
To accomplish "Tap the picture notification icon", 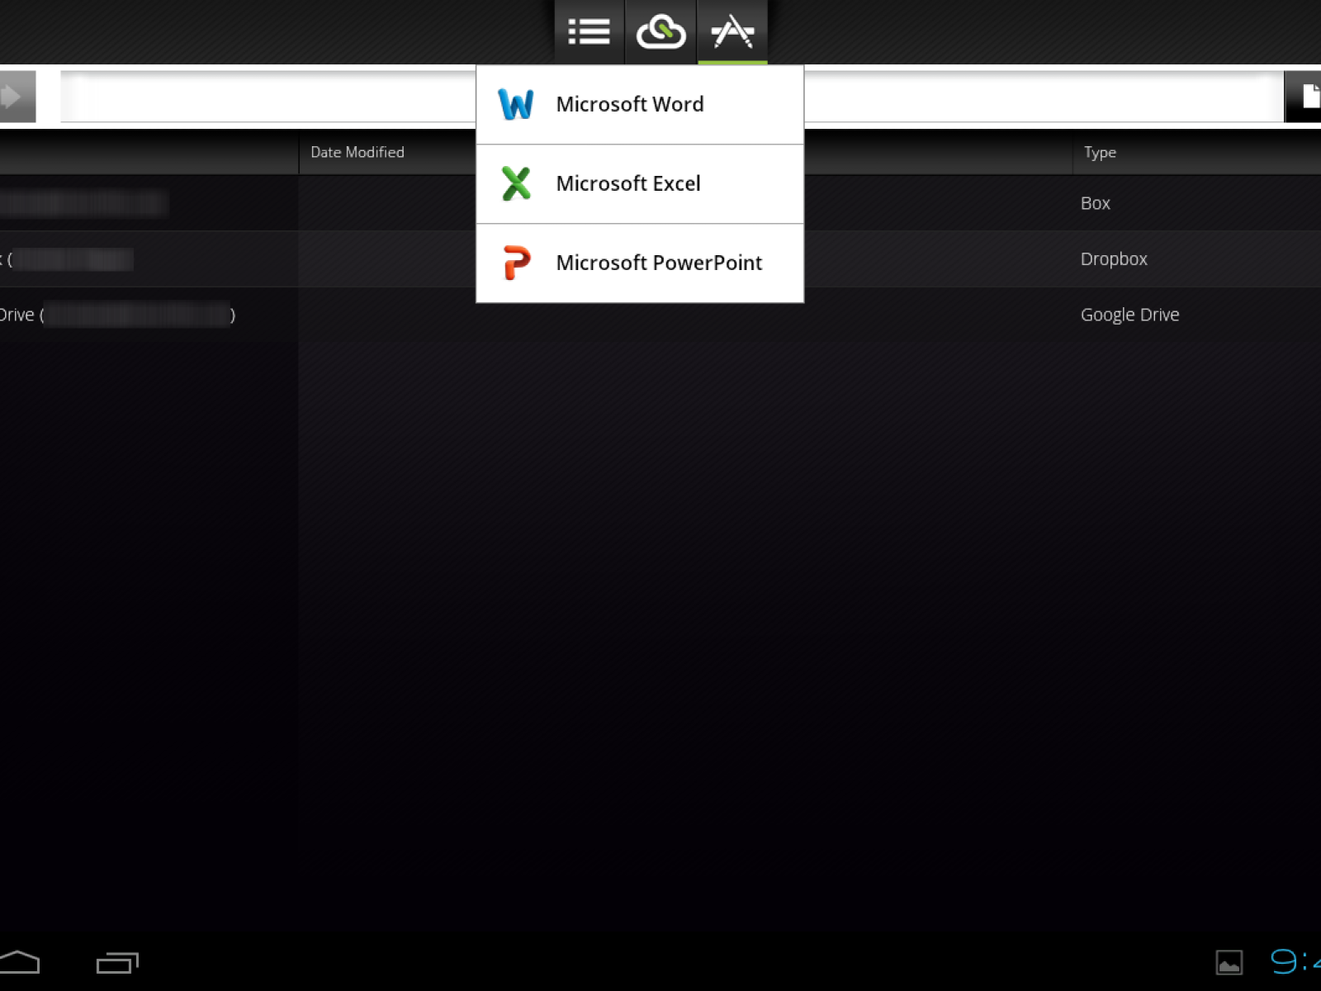I will (1229, 963).
